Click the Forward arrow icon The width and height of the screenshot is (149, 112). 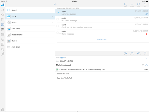click(138, 53)
